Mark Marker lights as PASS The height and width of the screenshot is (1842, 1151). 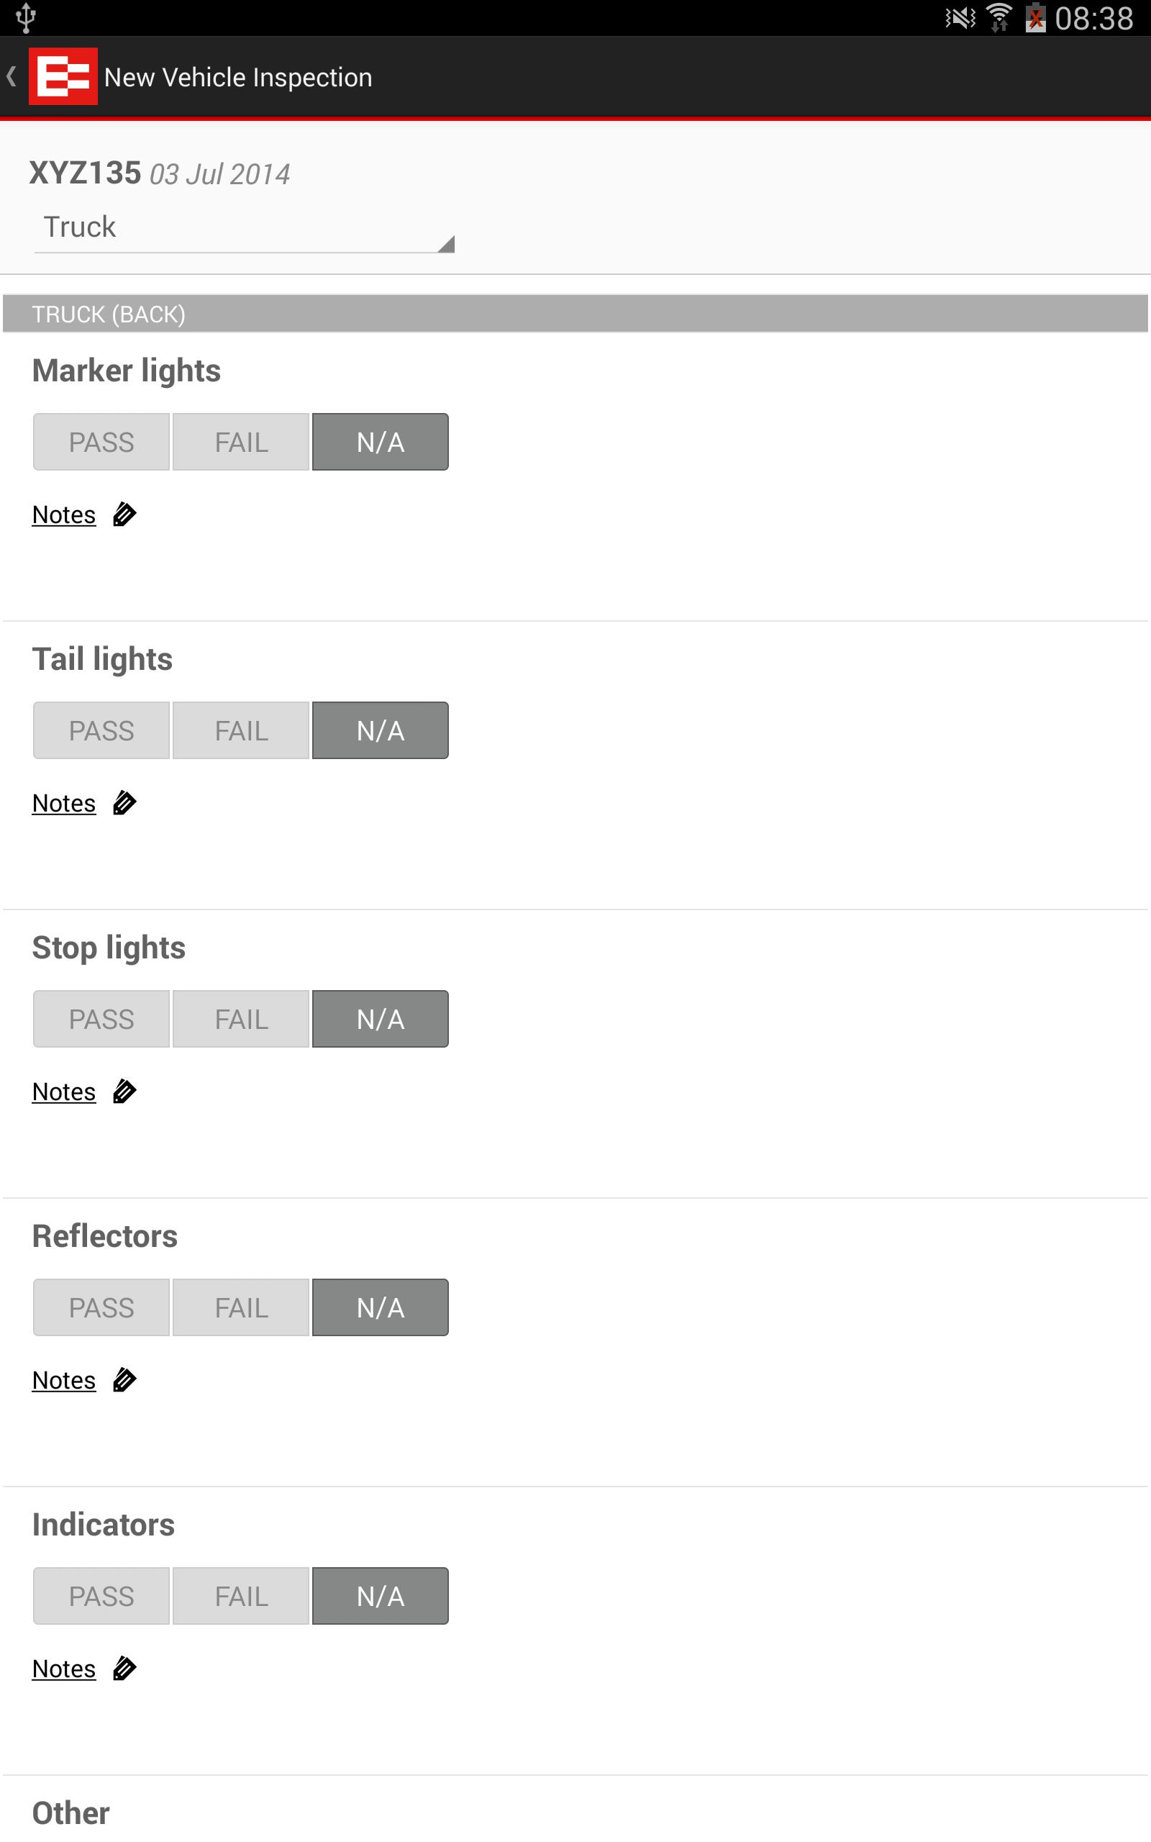pyautogui.click(x=101, y=443)
